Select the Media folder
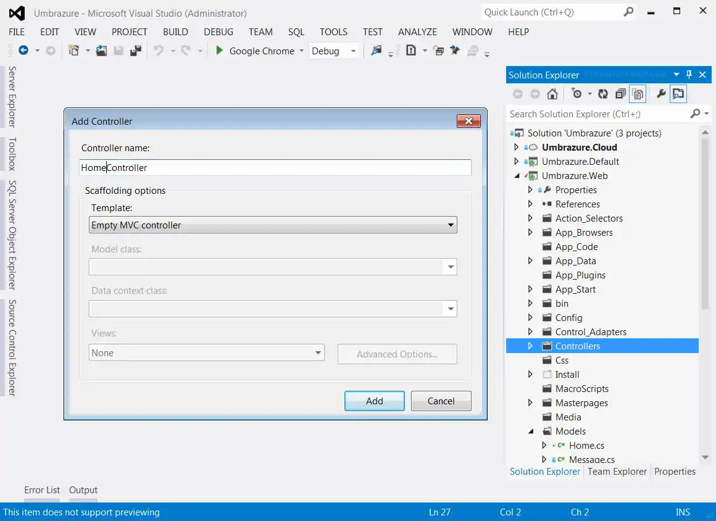The height and width of the screenshot is (521, 716). tap(568, 417)
